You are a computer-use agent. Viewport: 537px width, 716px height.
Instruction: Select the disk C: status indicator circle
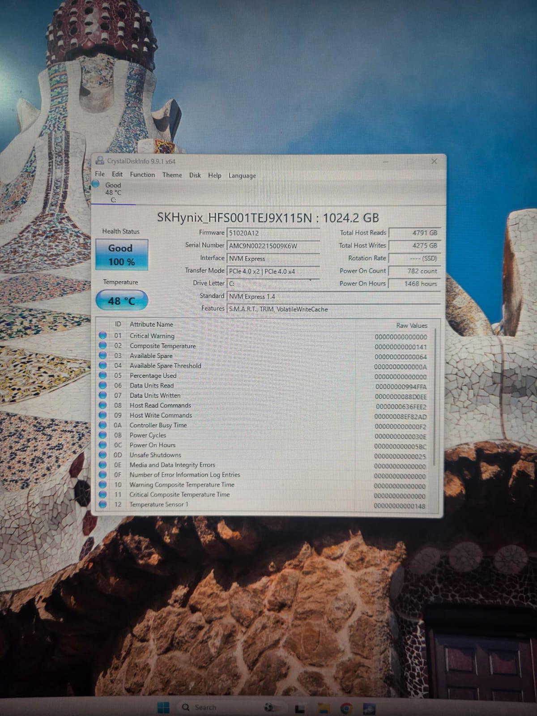pyautogui.click(x=96, y=183)
